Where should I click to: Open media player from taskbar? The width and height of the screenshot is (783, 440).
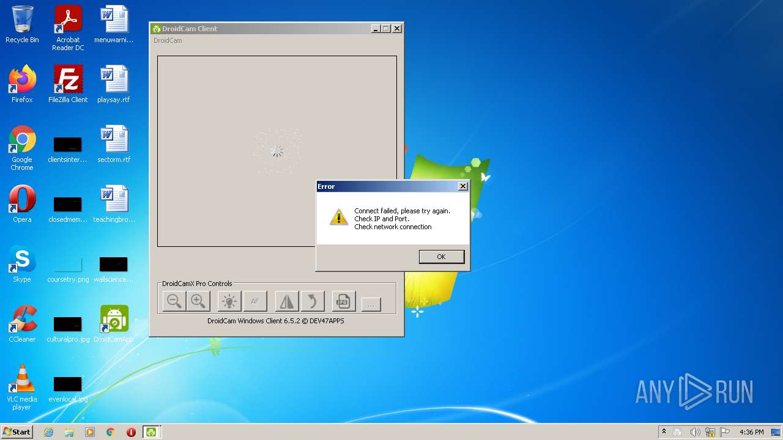coord(90,432)
